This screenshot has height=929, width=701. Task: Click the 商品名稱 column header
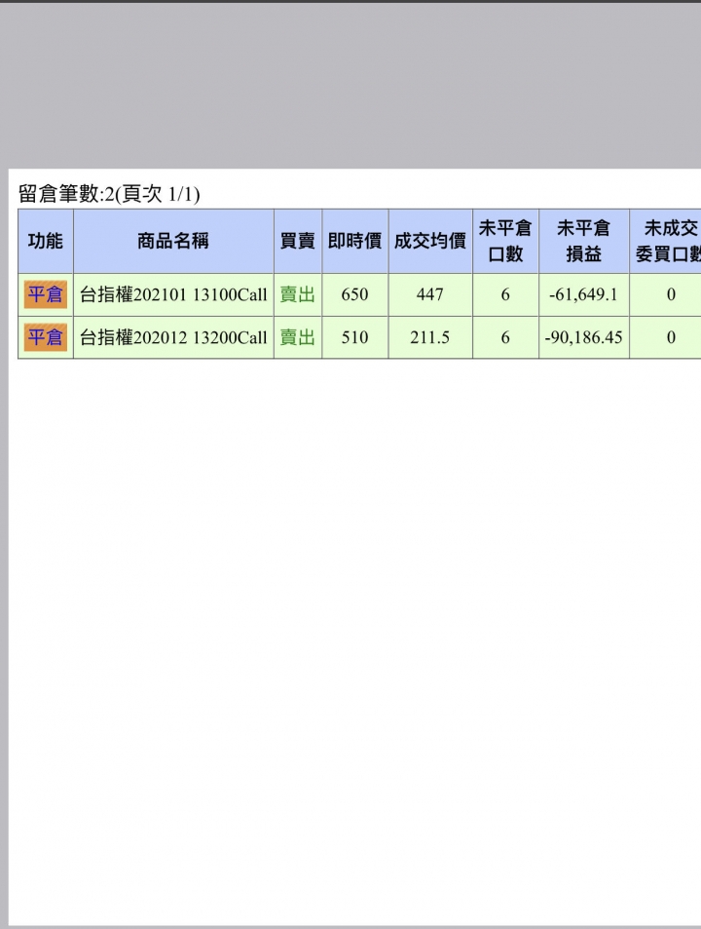tap(173, 241)
